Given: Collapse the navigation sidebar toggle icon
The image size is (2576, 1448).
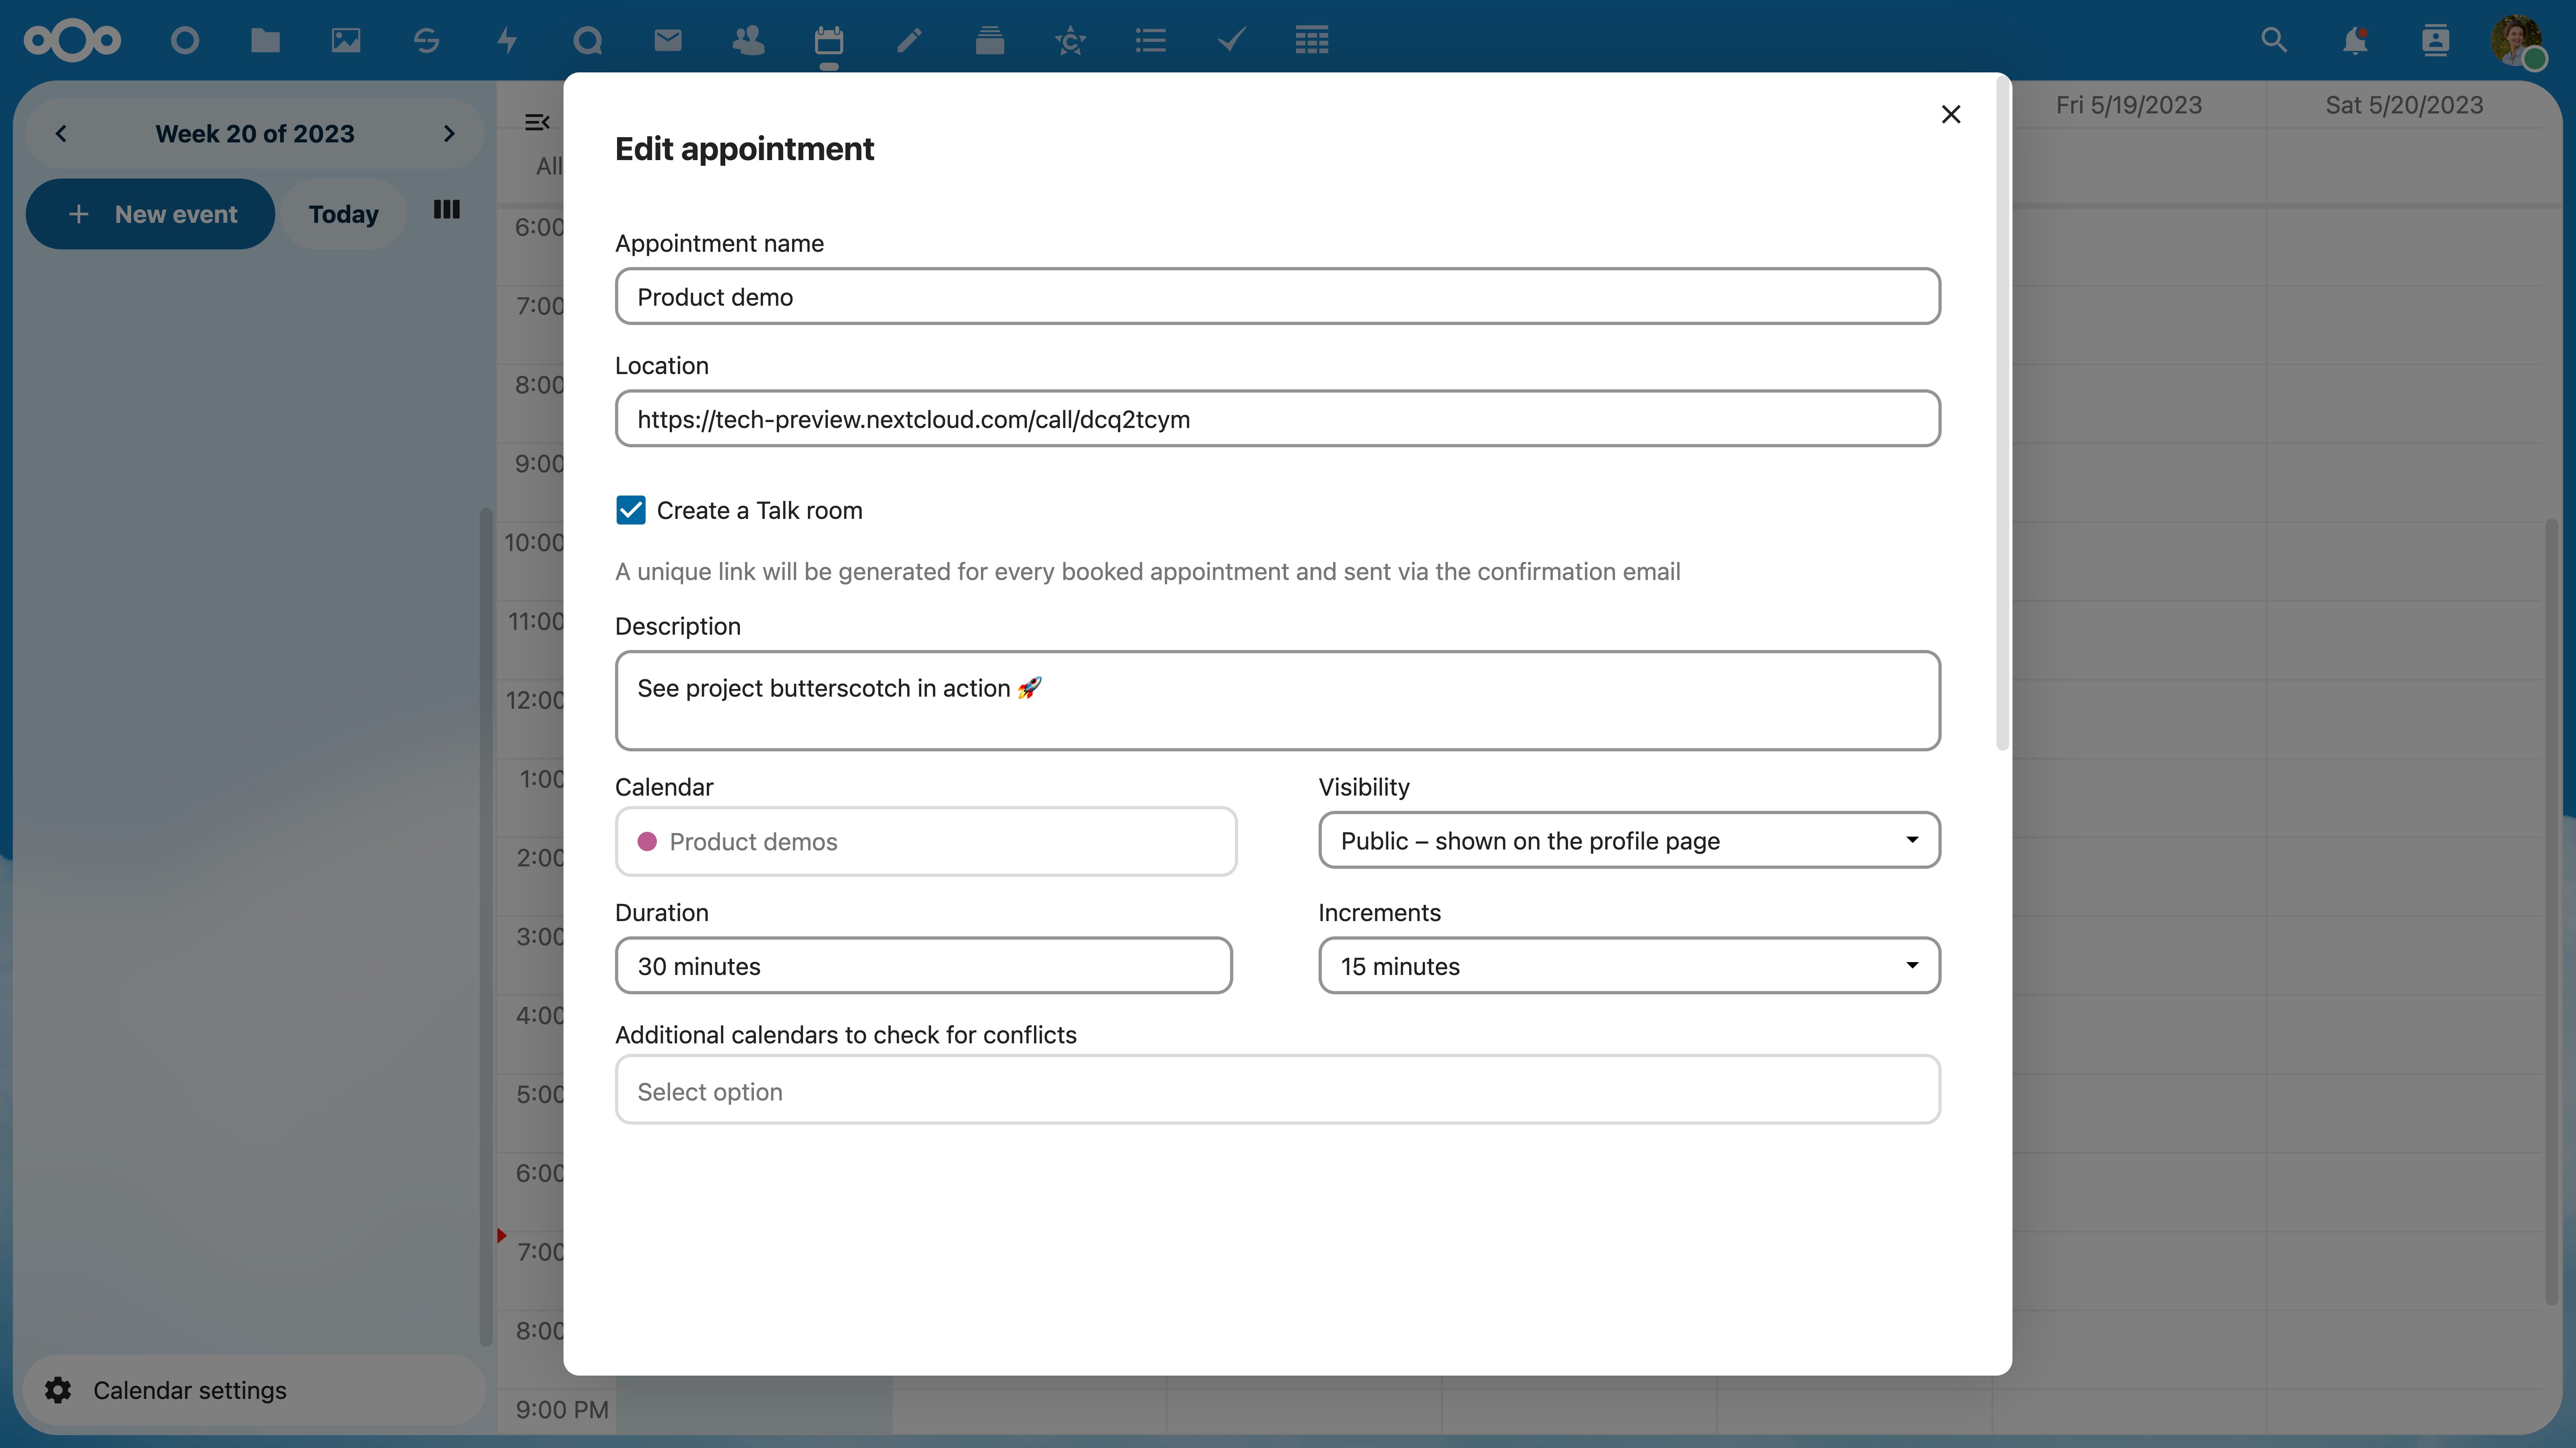Looking at the screenshot, I should click(x=537, y=122).
